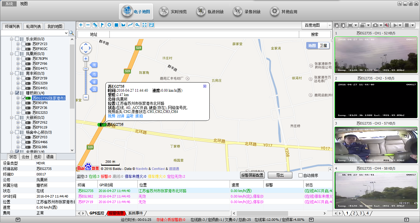Enable the 自动排序 checkbox
Image resolution: width=420 pixels, height=223 pixels.
(x=301, y=175)
